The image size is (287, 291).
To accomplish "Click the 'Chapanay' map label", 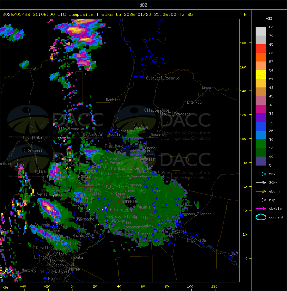I will point(134,185).
